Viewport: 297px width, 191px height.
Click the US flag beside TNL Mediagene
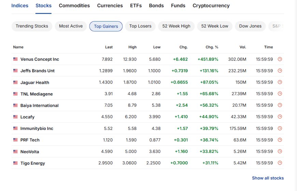tap(15, 94)
